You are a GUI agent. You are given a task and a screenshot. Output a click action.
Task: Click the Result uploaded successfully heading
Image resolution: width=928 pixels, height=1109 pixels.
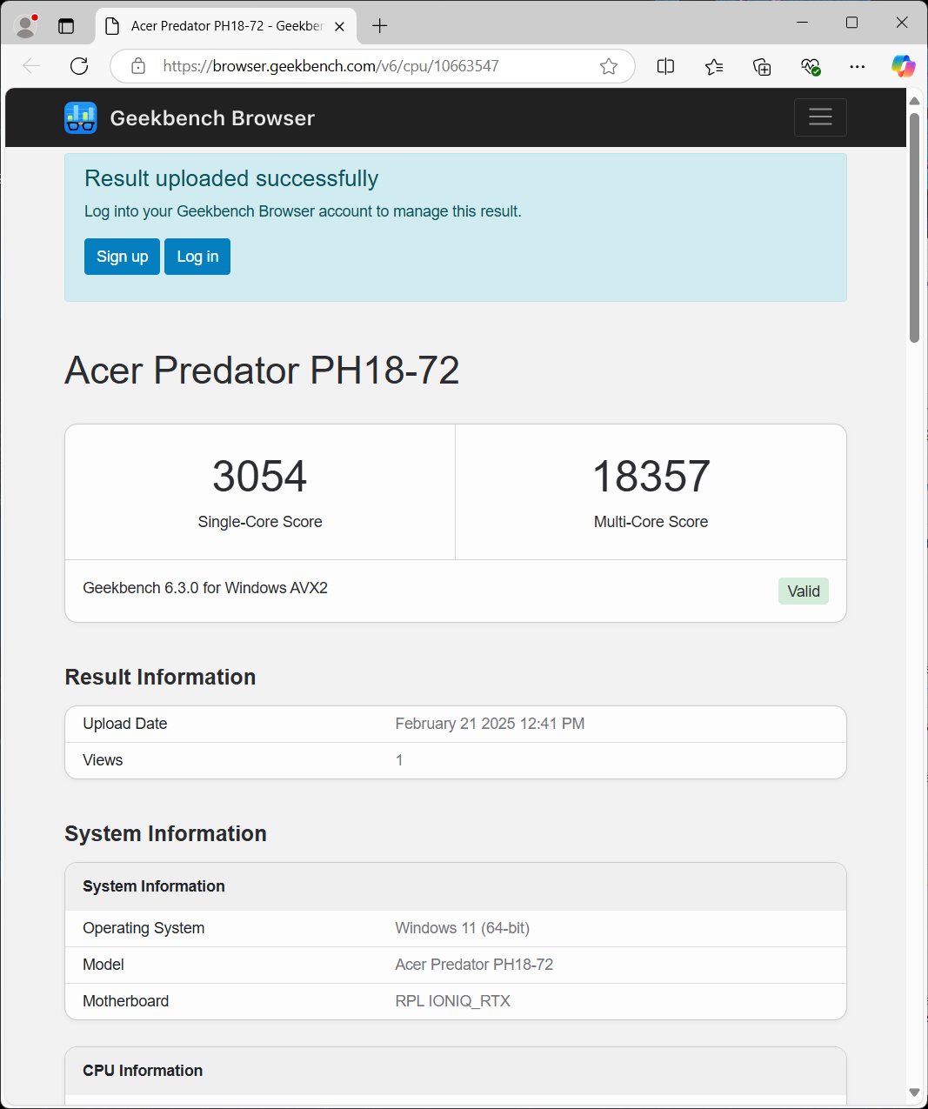click(231, 178)
